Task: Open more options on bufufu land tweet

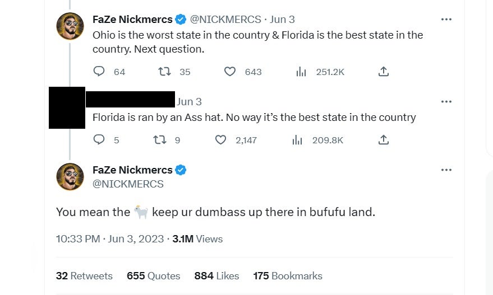Action: (446, 170)
